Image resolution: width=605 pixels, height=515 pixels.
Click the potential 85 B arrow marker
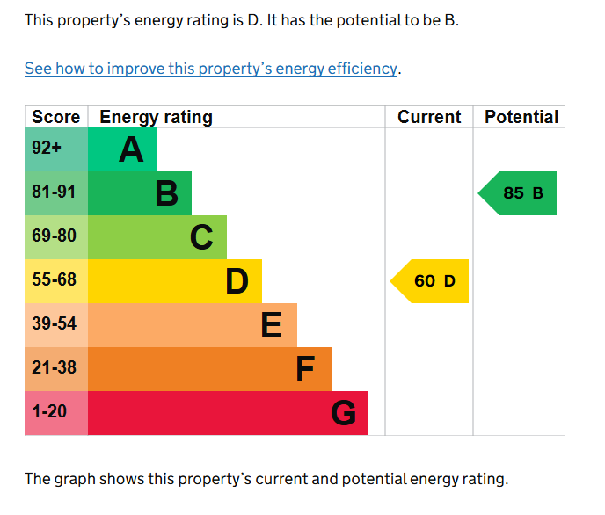(519, 193)
